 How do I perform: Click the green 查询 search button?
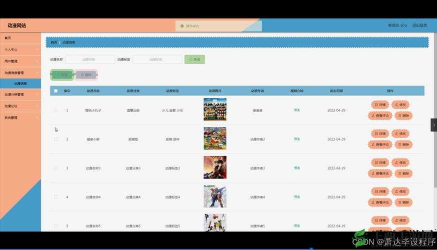pos(194,59)
